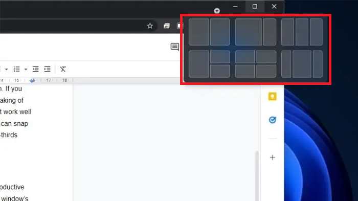358x201 pixels.
Task: Snap window to left column of three-equal-columns layout
Action: pos(287,32)
